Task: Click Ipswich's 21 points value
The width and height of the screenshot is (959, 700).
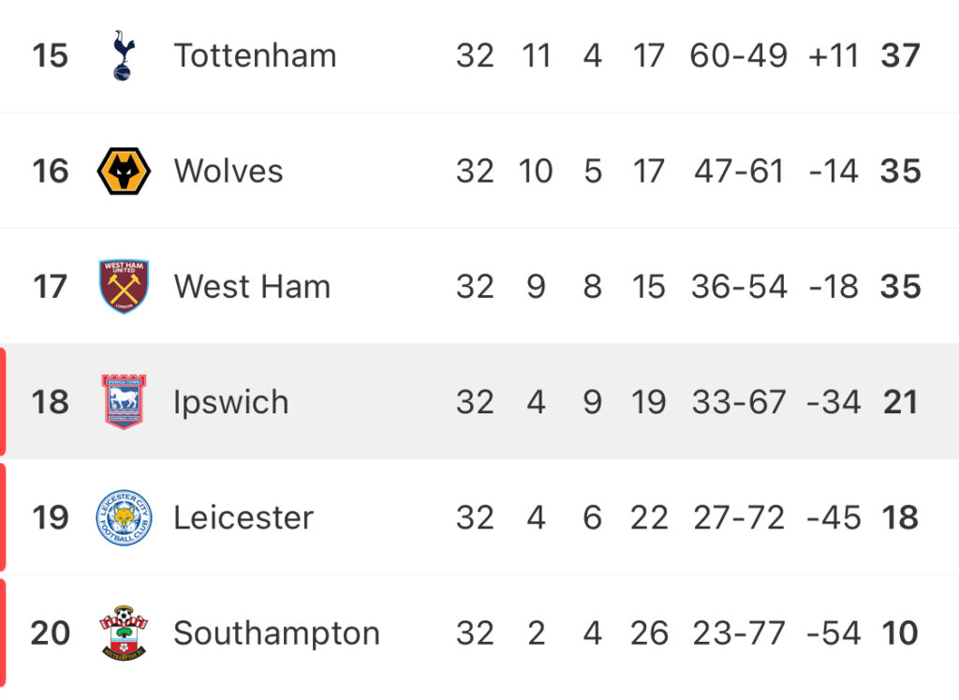Action: pos(900,402)
